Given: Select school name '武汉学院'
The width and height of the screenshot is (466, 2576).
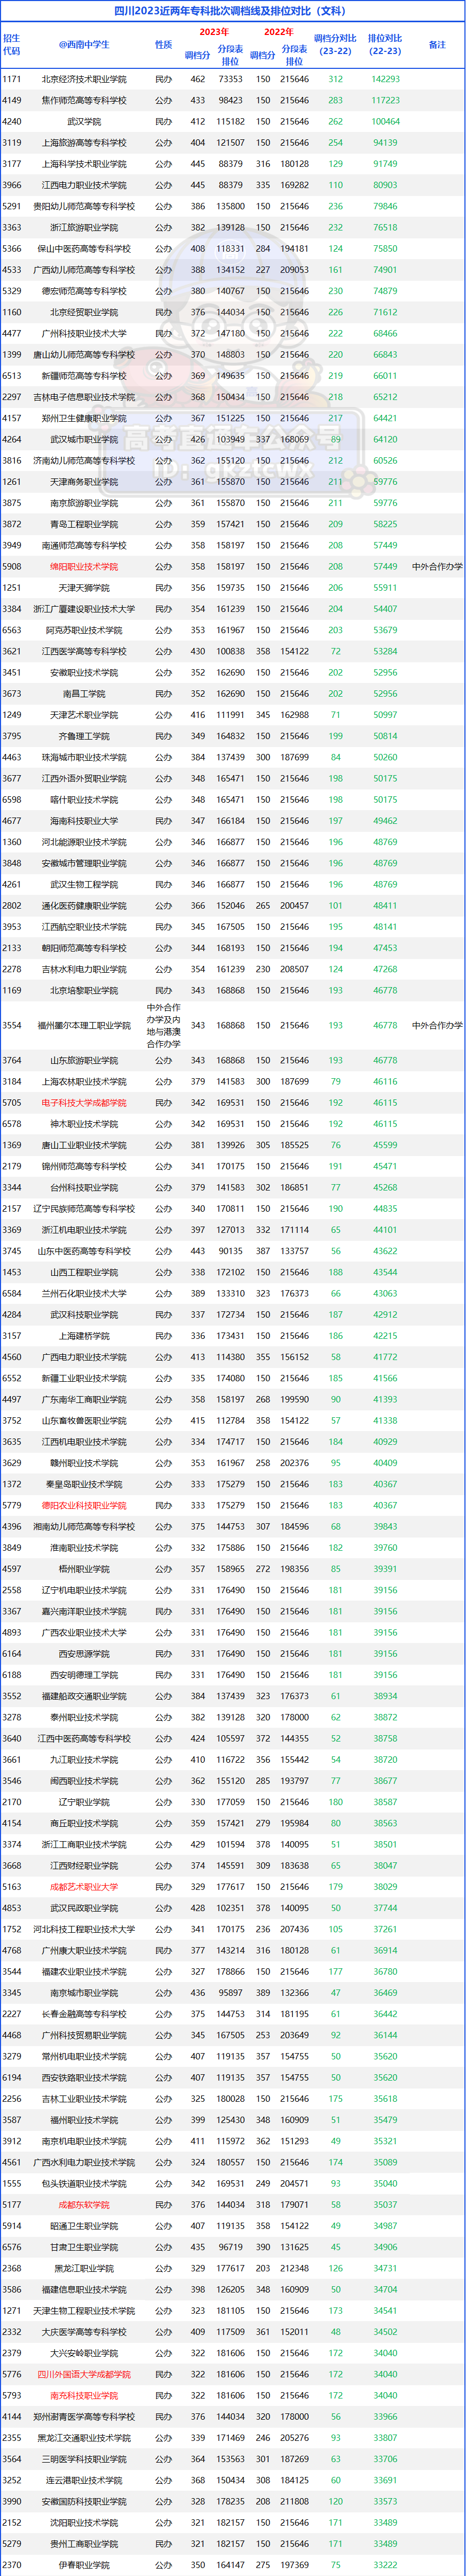Looking at the screenshot, I should 84,122.
